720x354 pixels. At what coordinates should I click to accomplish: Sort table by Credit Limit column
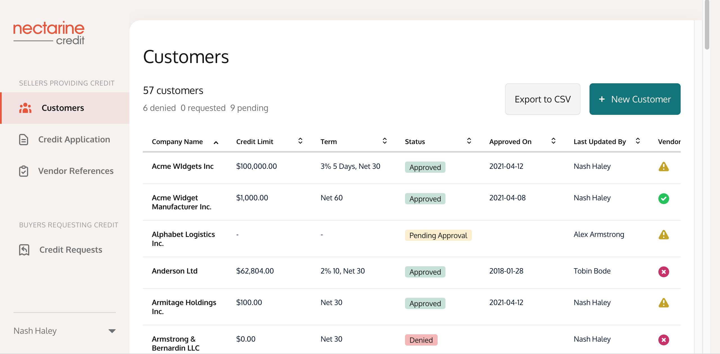point(300,141)
